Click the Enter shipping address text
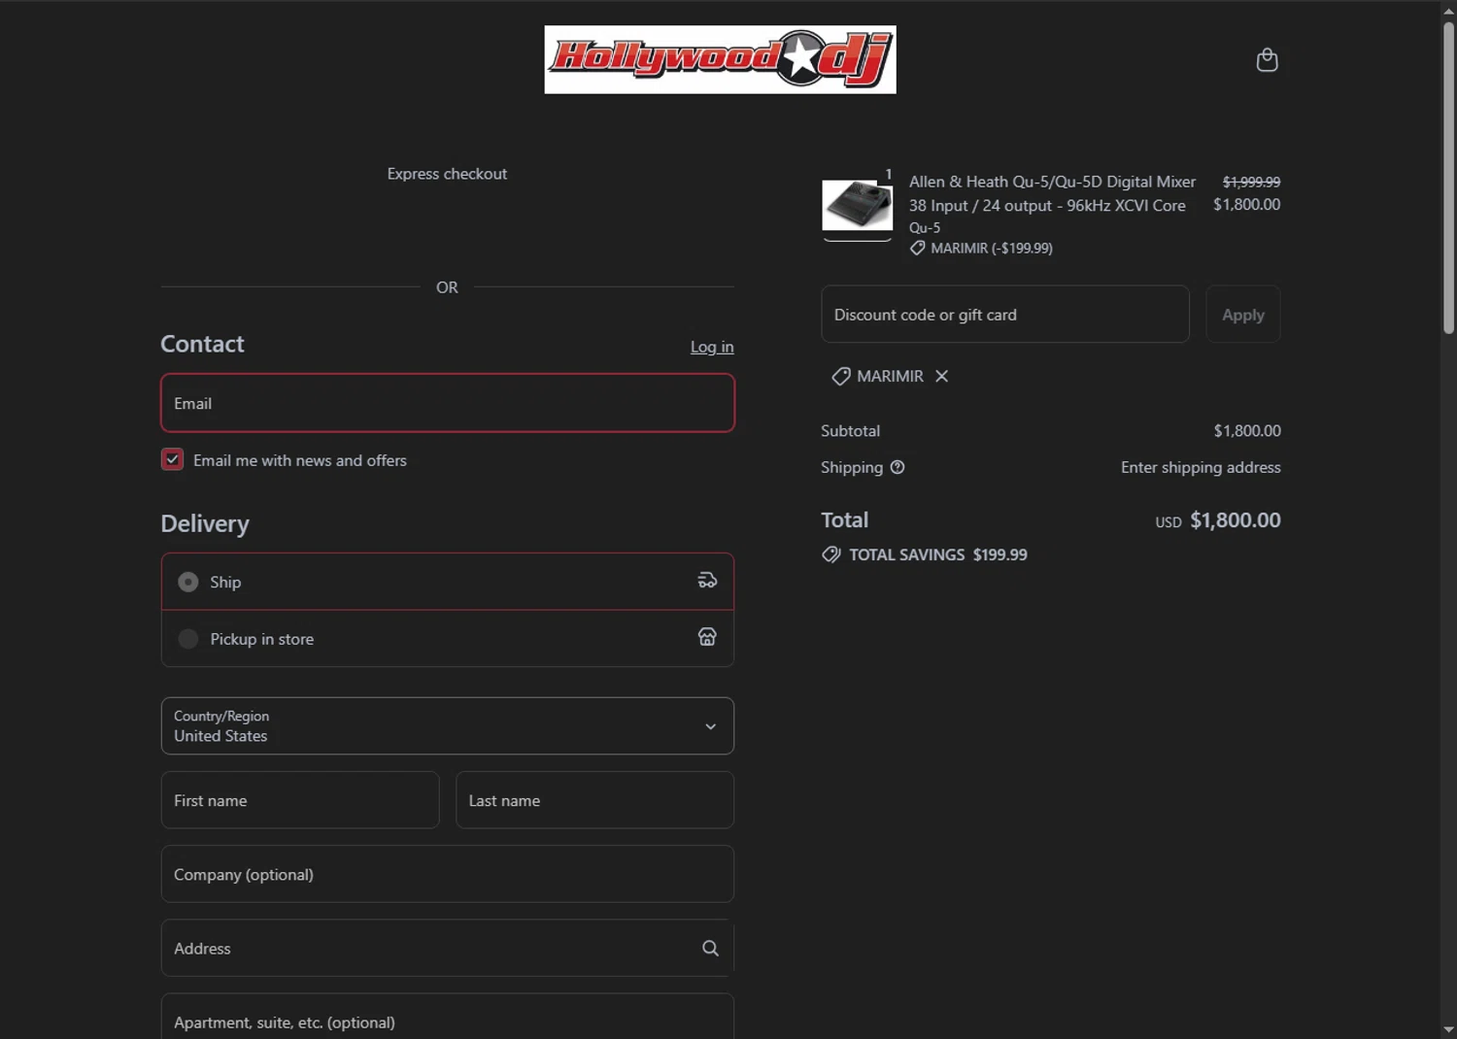Screen dimensions: 1457x1039 [1201, 467]
